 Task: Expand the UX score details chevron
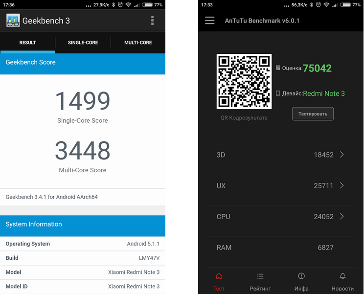click(341, 185)
